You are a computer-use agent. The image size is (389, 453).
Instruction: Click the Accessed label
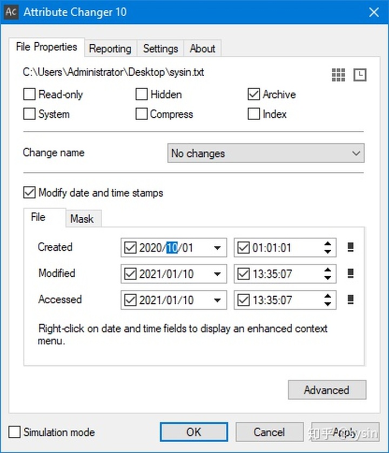point(60,299)
